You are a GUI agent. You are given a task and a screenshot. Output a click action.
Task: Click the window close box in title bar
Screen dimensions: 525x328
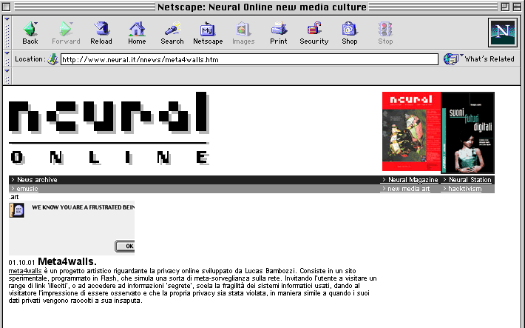pos(7,7)
